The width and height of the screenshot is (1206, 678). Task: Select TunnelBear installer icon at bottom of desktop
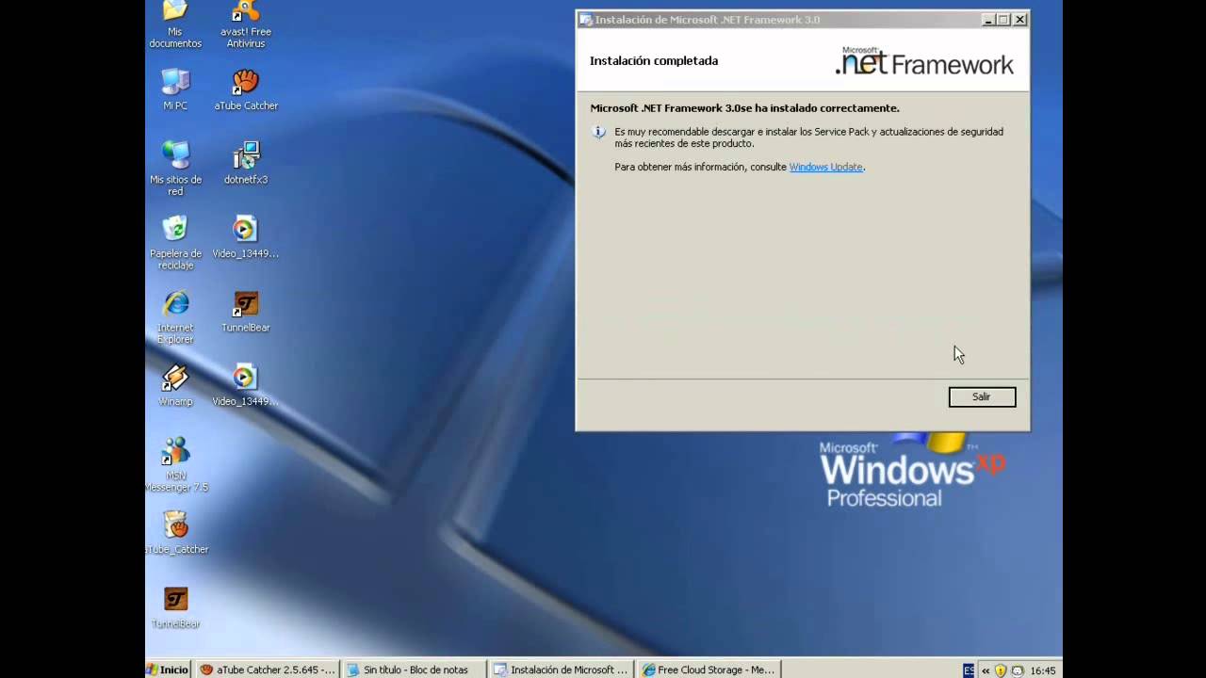click(175, 607)
